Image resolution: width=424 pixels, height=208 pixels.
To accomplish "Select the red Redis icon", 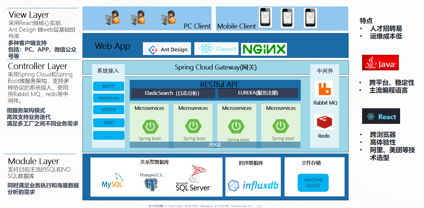I will [324, 122].
